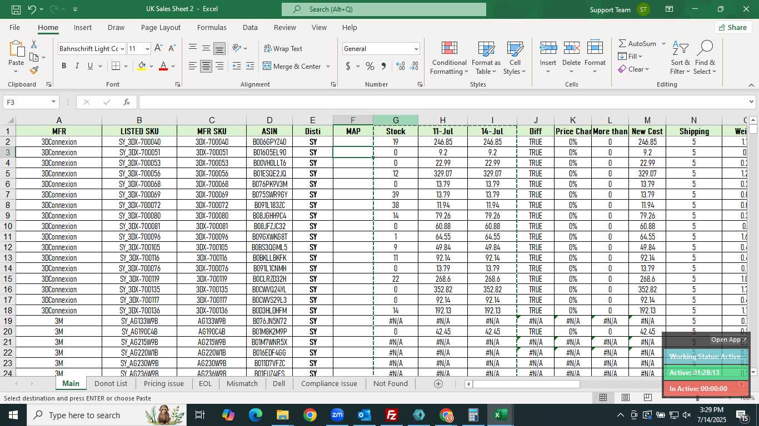Open Conditional Formatting menu
Image resolution: width=759 pixels, height=426 pixels.
449,58
